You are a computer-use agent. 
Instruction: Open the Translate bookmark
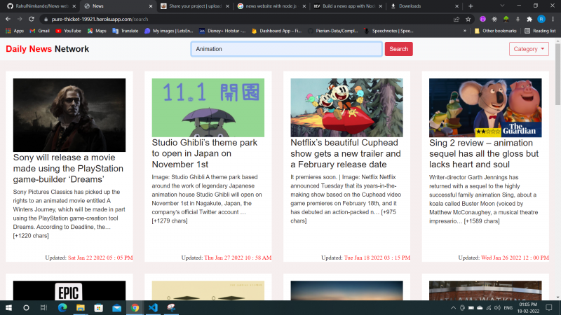tap(126, 31)
